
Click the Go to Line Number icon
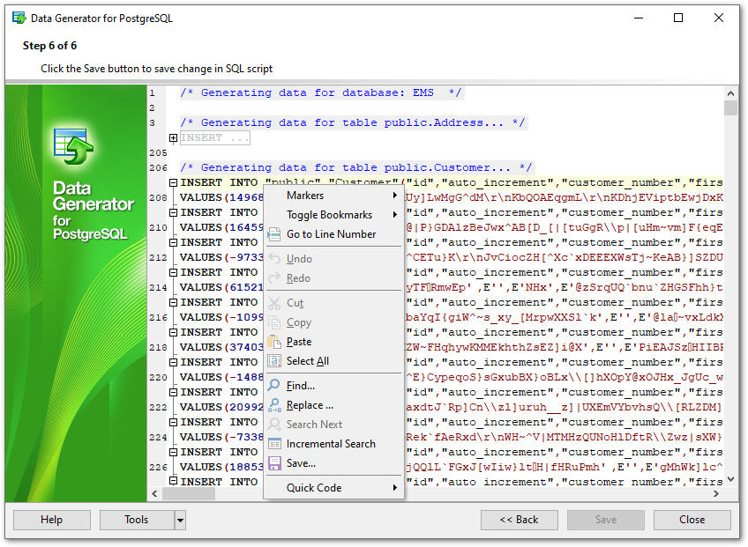pos(274,234)
